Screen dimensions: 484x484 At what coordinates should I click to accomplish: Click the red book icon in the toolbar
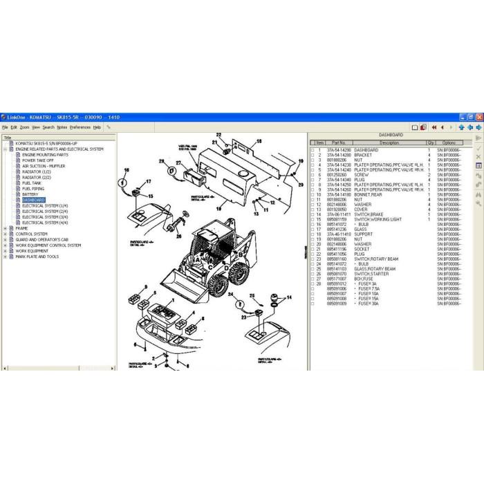coord(423,127)
